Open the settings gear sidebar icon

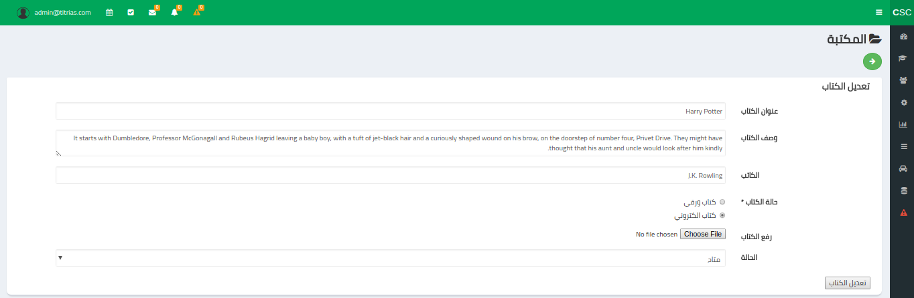(x=903, y=102)
